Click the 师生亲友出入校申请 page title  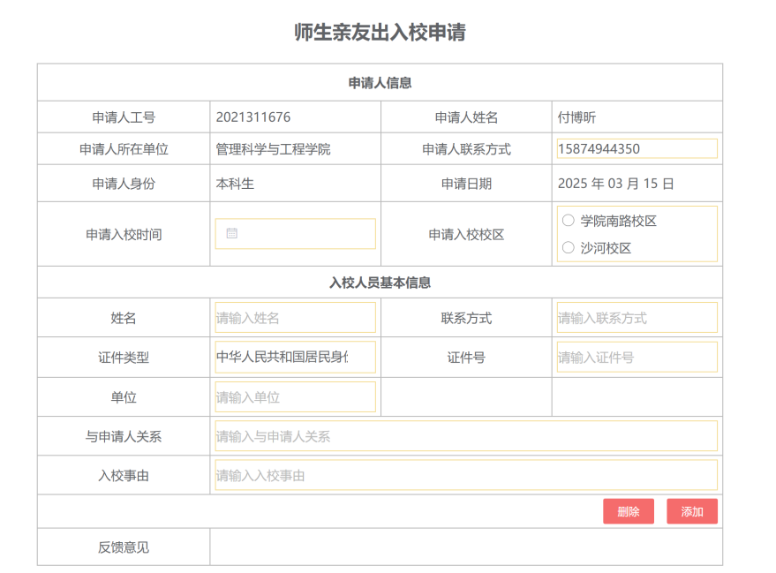pos(380,33)
